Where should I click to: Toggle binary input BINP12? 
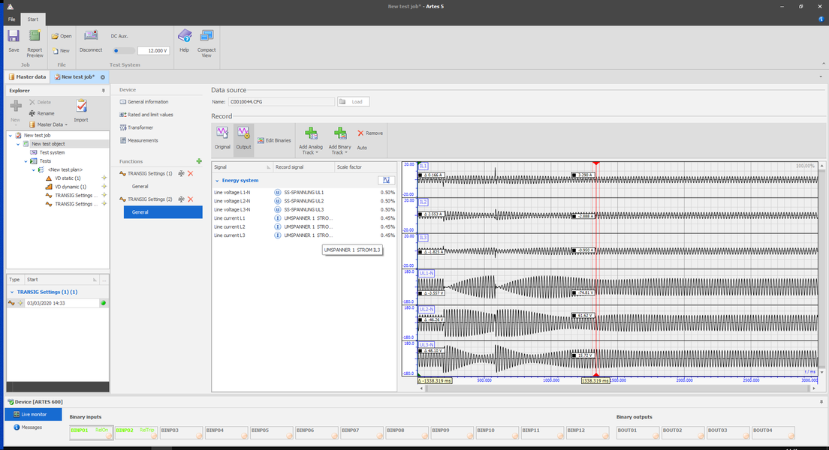(587, 433)
